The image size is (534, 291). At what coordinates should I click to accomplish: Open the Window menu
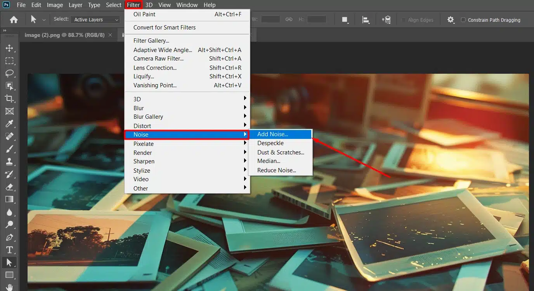tap(187, 5)
